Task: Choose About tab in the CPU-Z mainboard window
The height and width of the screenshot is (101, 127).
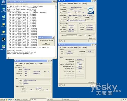Action: point(40,64)
